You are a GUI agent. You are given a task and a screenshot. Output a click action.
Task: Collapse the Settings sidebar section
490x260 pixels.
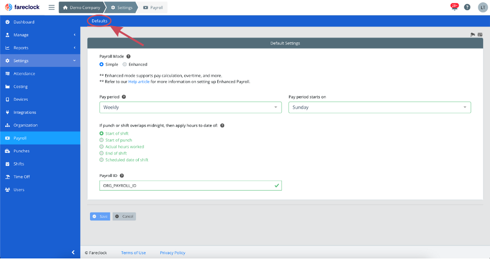[40, 61]
